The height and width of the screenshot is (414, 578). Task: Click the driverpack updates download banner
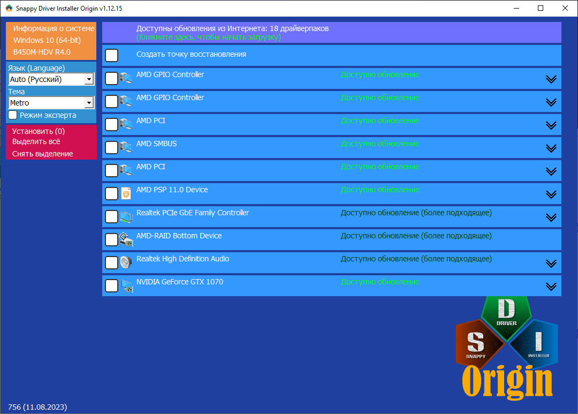click(x=331, y=33)
